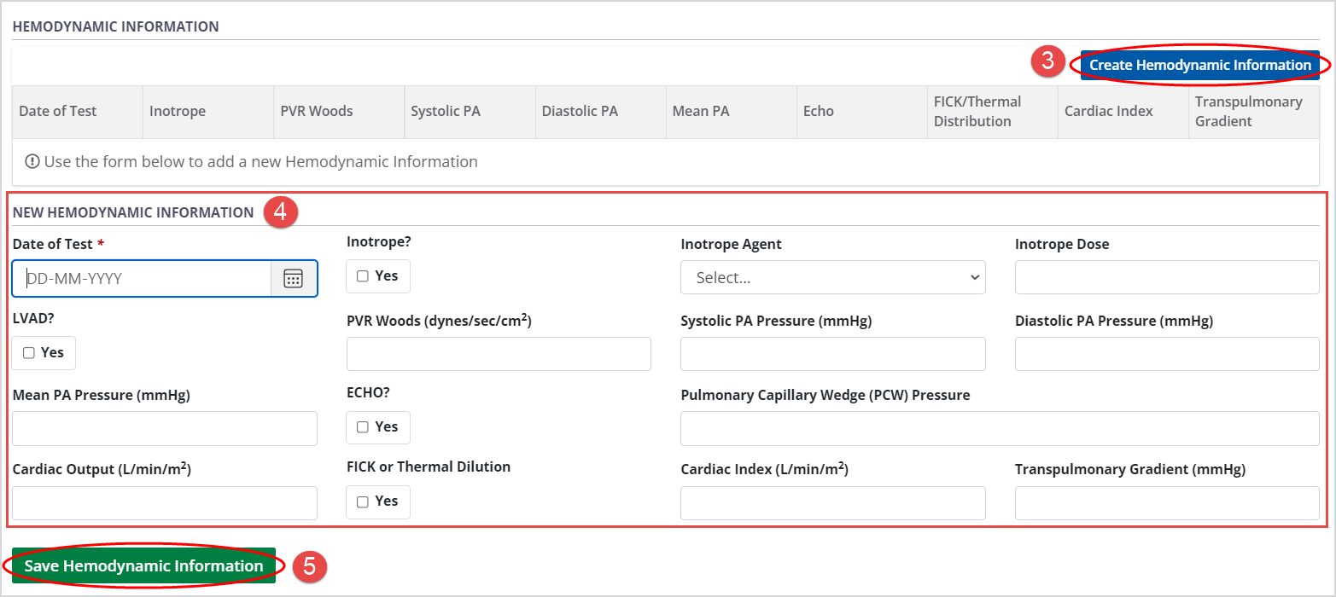Expand the Inotrope Agent dropdown
Image resolution: width=1336 pixels, height=597 pixels.
tap(832, 278)
